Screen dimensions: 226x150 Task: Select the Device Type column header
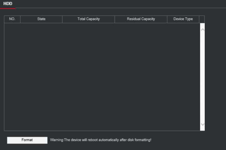183,19
